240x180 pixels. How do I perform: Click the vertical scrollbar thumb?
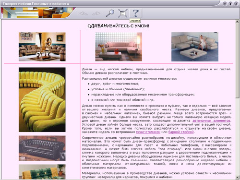pyautogui.click(x=237, y=60)
